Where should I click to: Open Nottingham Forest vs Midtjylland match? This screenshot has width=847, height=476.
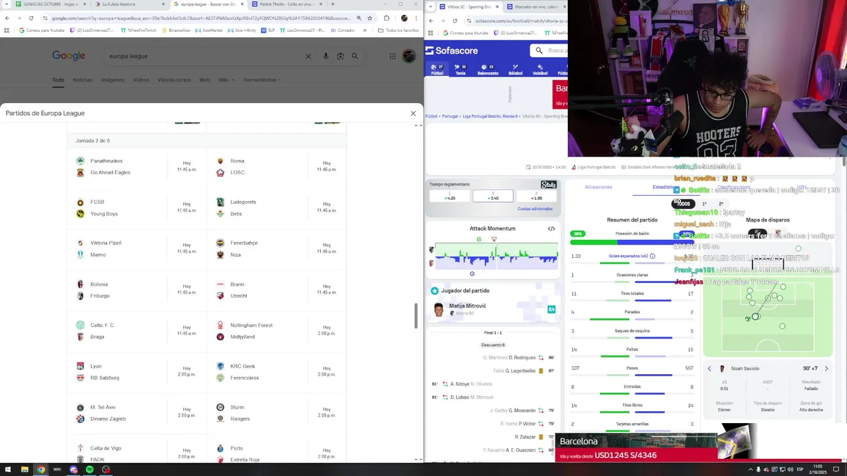[x=277, y=331]
